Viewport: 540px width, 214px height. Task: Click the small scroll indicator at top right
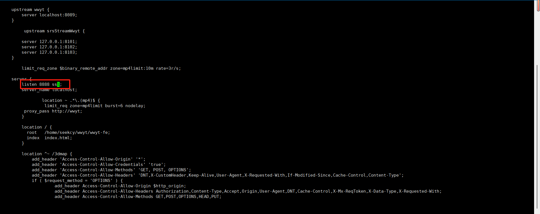coord(538,6)
